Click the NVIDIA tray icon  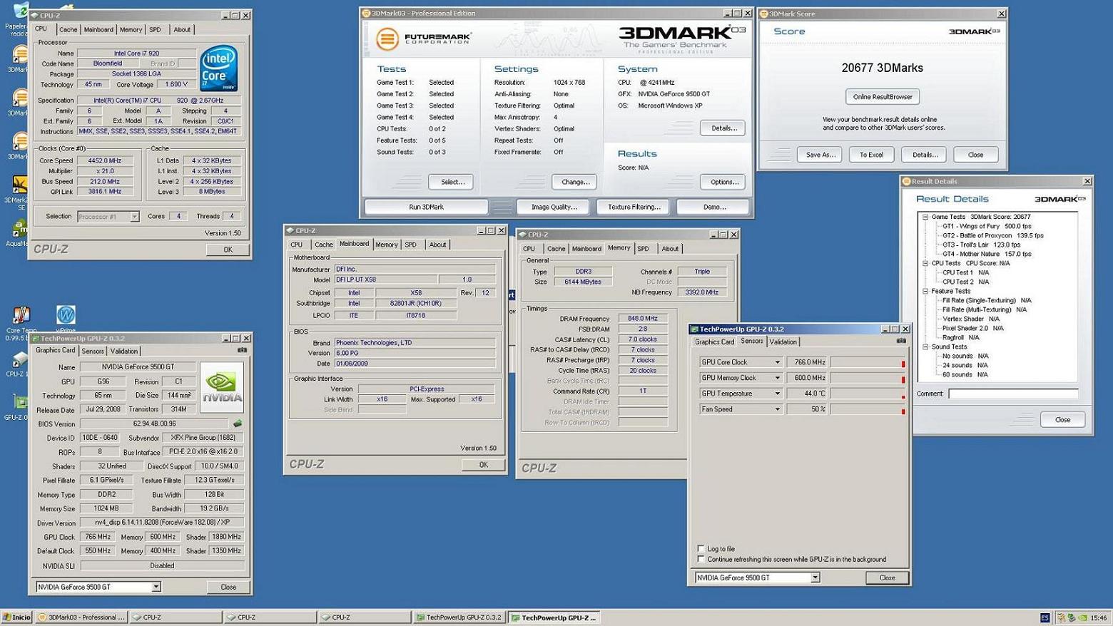pyautogui.click(x=1082, y=618)
